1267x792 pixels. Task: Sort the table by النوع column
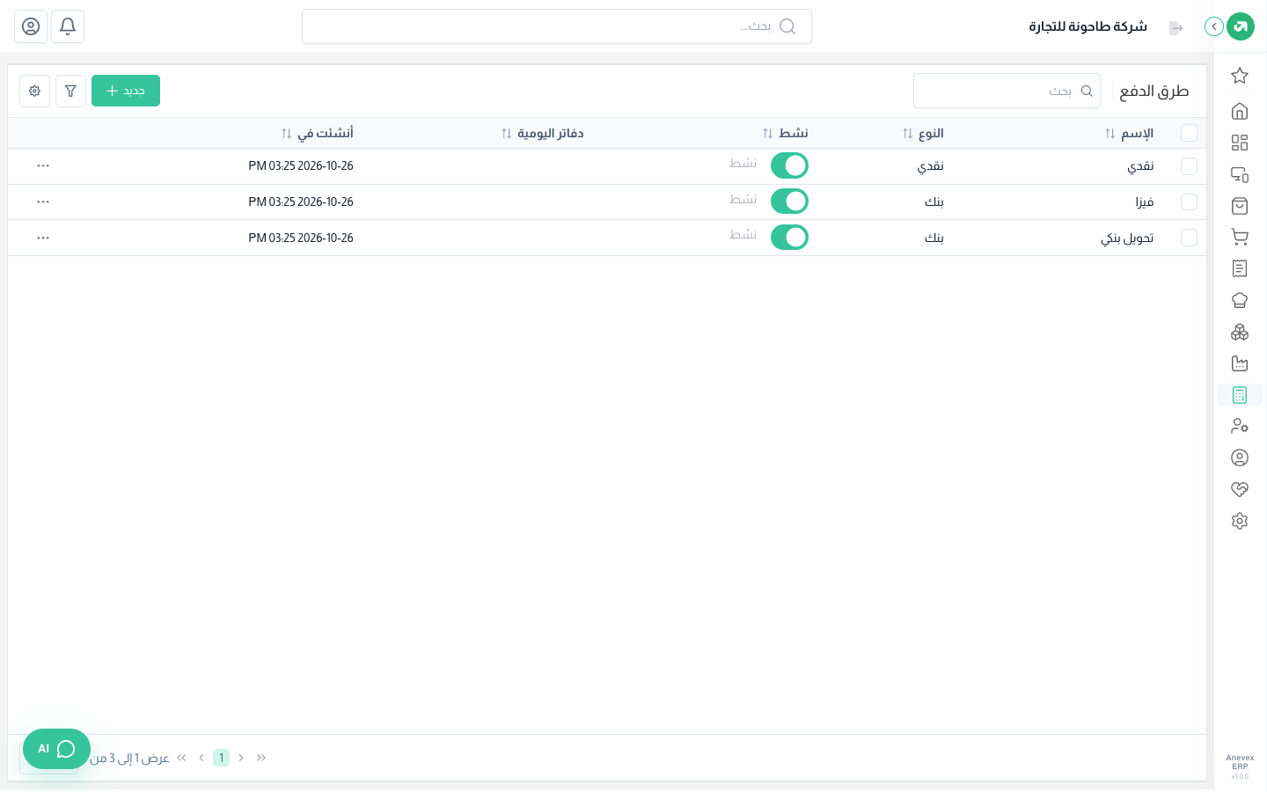(x=923, y=133)
